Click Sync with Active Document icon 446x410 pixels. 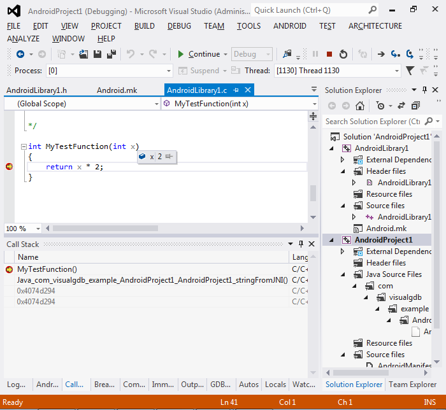[x=401, y=106]
